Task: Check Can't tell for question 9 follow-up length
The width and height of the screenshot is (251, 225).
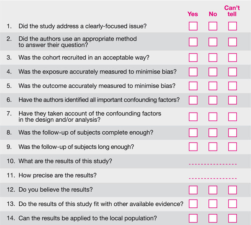Action: tap(233, 146)
